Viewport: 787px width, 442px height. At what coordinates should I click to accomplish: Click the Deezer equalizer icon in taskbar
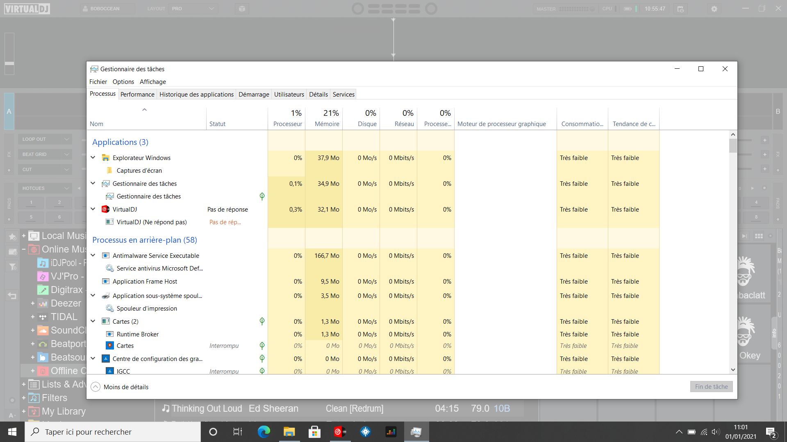coord(391,432)
